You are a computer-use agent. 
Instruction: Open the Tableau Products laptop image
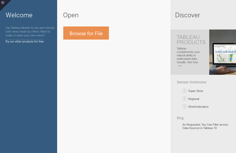pos(222,52)
